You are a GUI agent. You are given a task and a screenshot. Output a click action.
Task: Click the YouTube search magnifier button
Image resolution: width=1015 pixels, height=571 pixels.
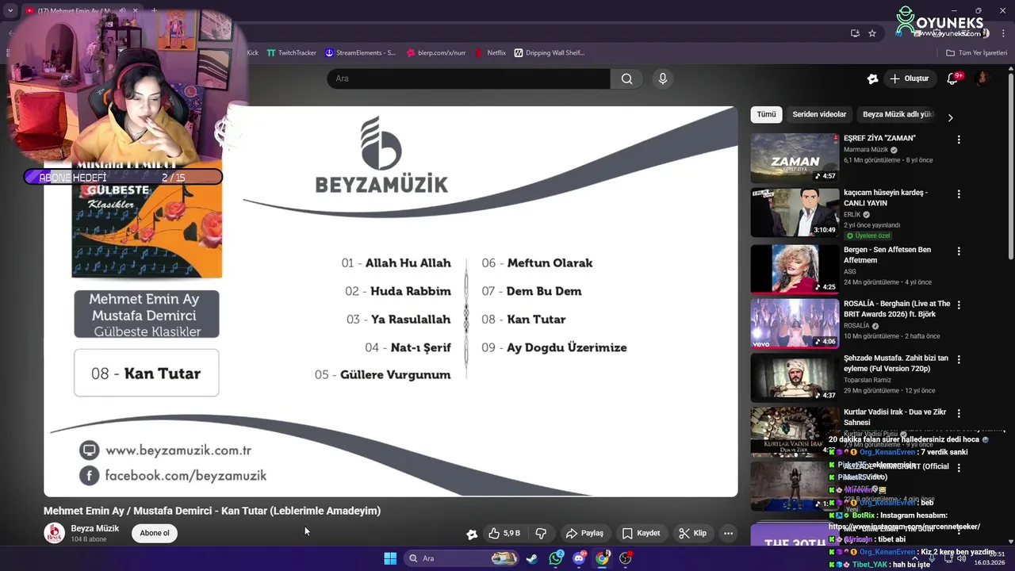(x=626, y=79)
